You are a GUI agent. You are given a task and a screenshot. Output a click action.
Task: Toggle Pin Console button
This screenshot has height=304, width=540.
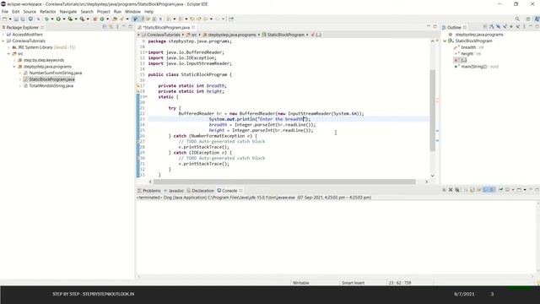tap(500, 190)
